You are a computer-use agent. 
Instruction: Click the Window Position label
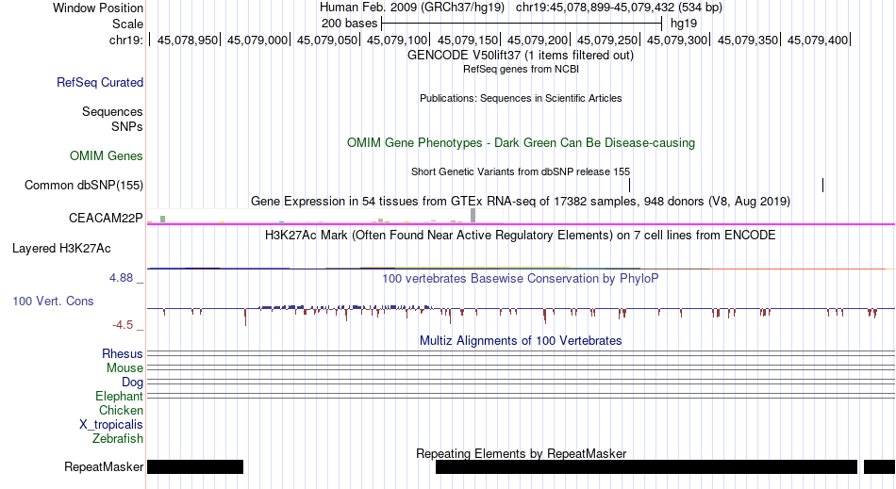98,8
